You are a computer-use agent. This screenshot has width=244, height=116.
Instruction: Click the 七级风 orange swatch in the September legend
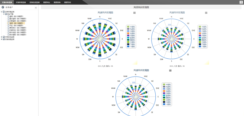pyautogui.click(x=128, y=34)
